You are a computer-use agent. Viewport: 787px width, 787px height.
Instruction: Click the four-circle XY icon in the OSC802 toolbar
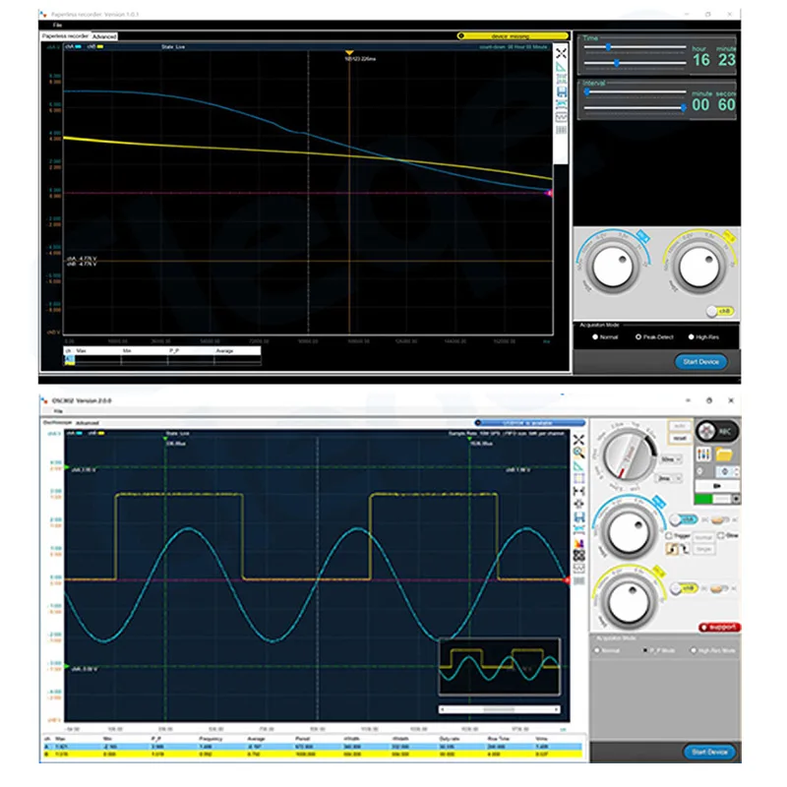(578, 556)
